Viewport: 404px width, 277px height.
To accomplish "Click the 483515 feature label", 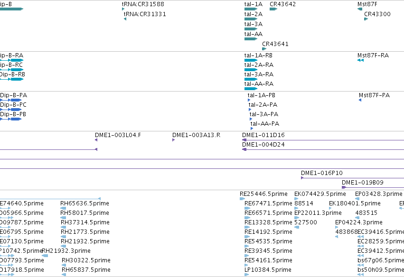I will [366, 213].
